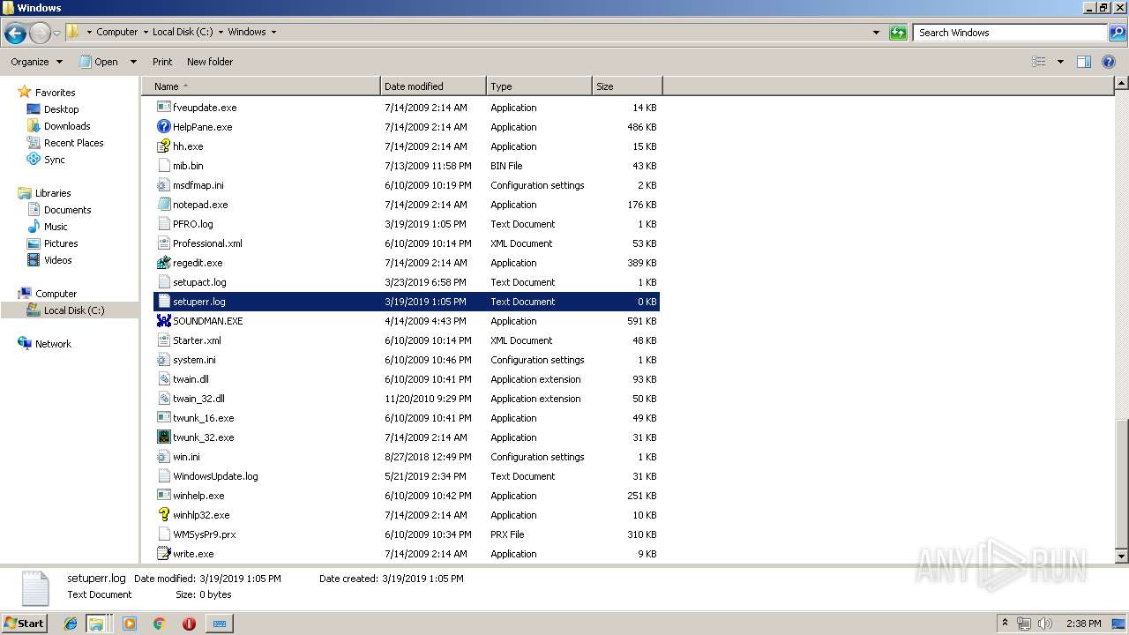The width and height of the screenshot is (1129, 635).
Task: Select the twain.dll file icon
Action: [x=163, y=379]
